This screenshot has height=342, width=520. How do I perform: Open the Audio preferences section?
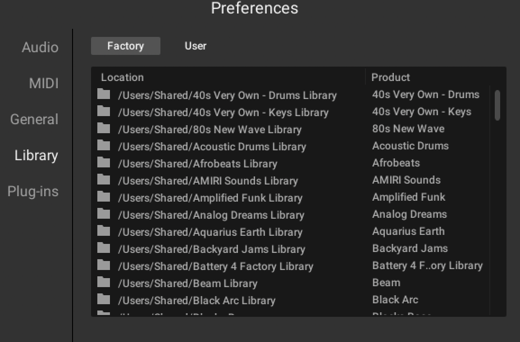coord(40,47)
